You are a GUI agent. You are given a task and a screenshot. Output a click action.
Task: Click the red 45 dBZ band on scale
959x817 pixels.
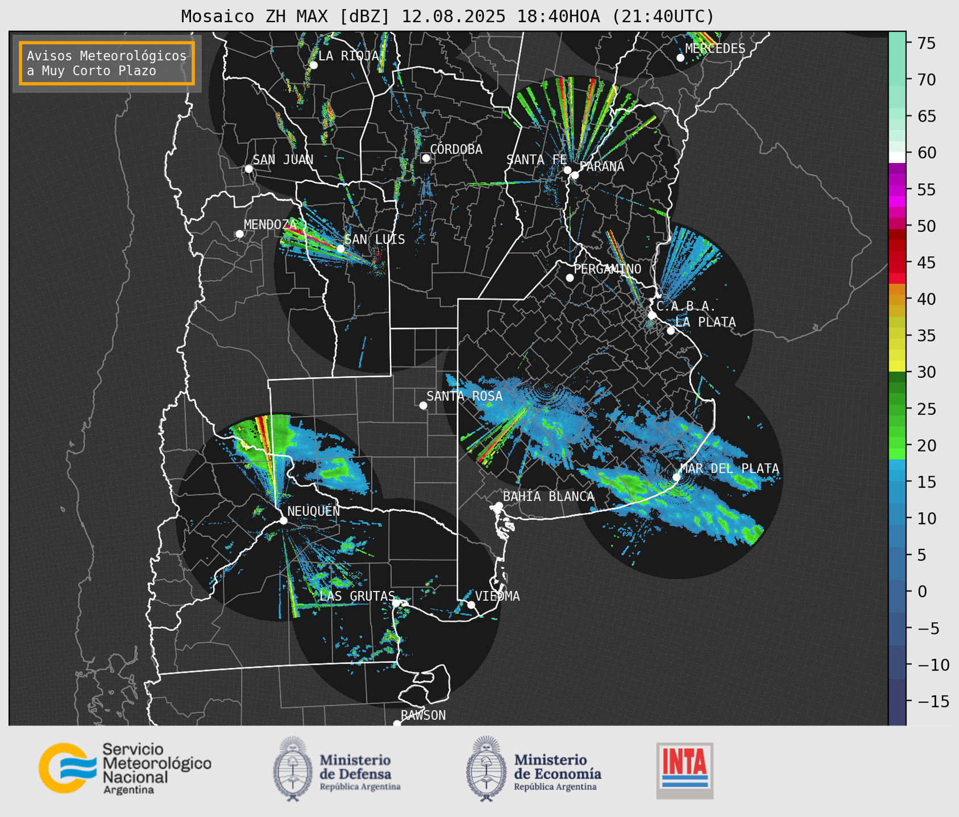[897, 262]
